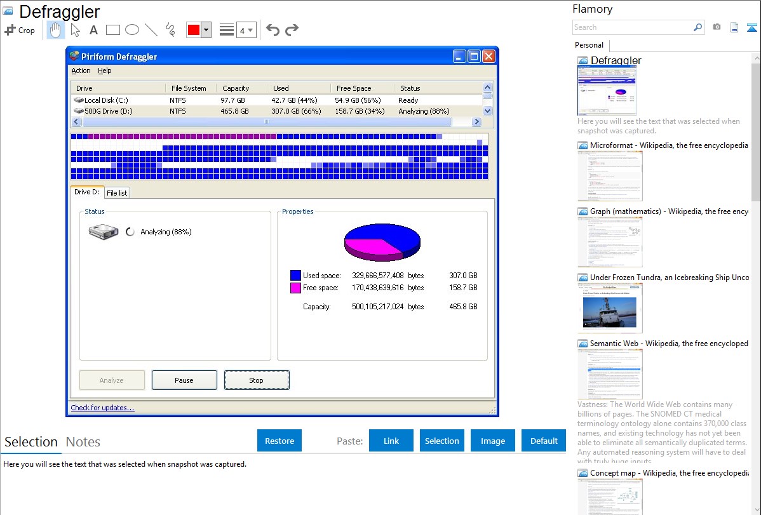Click the Used column header
The image size is (761, 515).
[299, 88]
